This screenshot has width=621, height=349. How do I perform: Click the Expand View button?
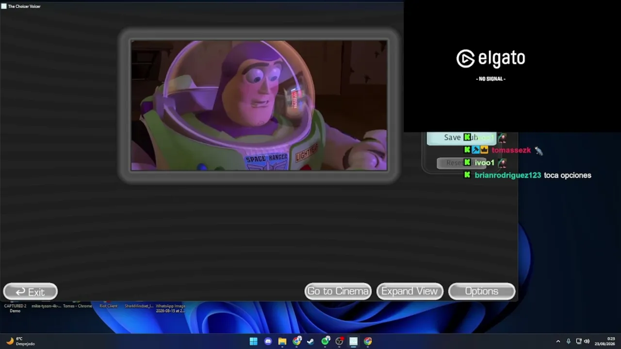(x=409, y=291)
